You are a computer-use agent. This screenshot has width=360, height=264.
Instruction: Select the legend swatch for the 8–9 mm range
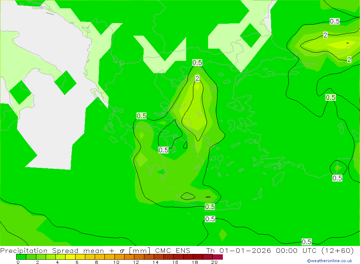click(x=100, y=257)
